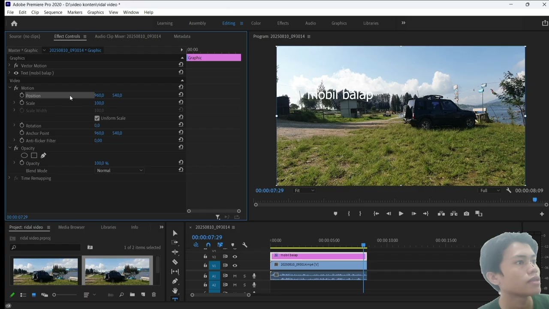This screenshot has height=309, width=549.
Task: Select the Razor tool
Action: [175, 262]
